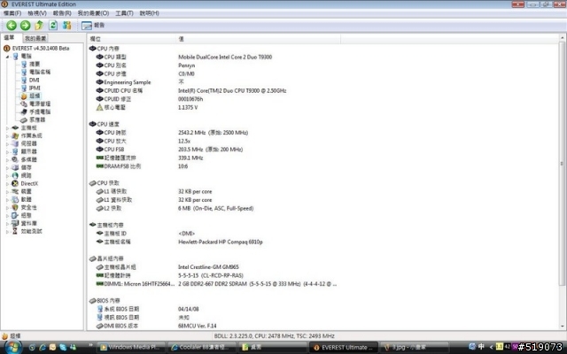Click the 欄位 column header
This screenshot has height=354, width=567.
pos(132,39)
